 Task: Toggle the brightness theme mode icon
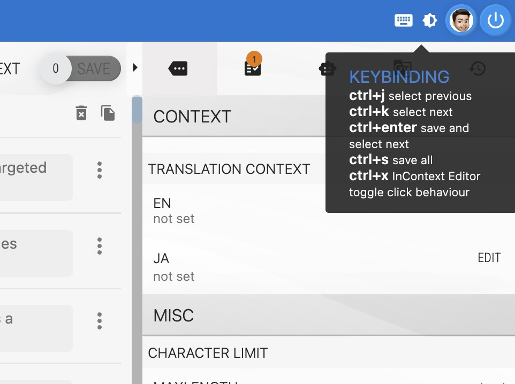429,21
